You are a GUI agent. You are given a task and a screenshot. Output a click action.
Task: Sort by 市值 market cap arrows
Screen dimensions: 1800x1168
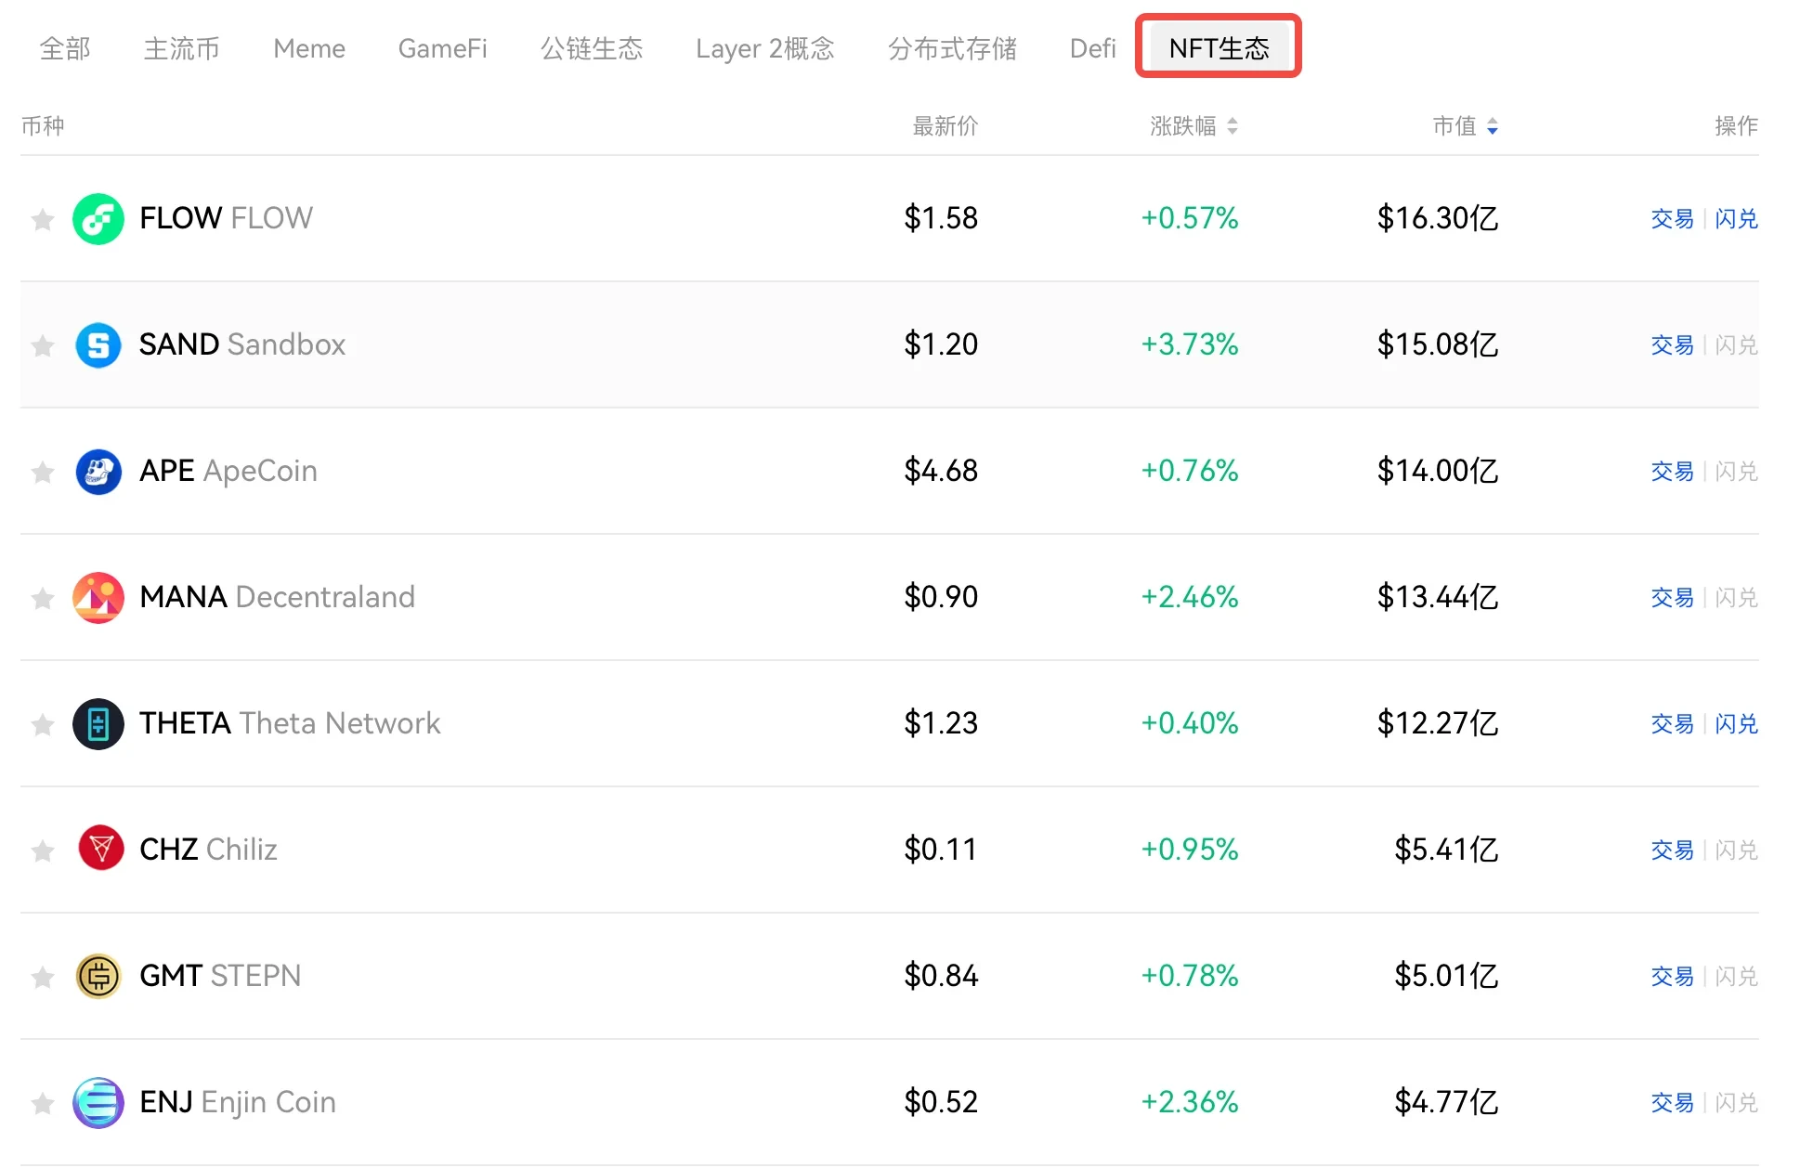point(1492,126)
